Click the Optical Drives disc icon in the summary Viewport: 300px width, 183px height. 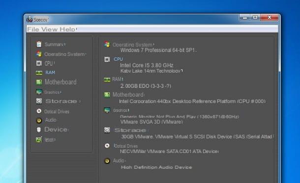coord(107,146)
